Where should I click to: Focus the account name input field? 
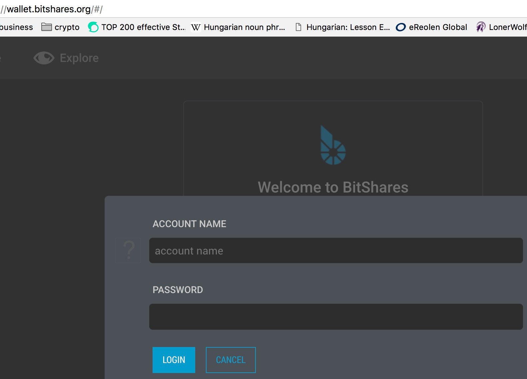click(x=336, y=250)
